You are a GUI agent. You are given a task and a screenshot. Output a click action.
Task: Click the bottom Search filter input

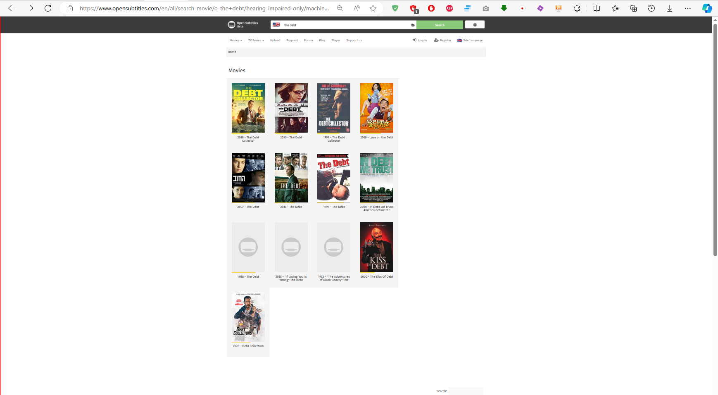click(x=466, y=391)
